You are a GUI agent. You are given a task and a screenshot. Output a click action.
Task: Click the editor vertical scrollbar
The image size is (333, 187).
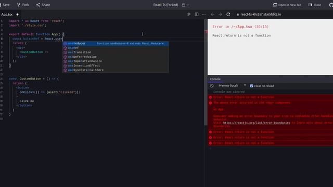(x=206, y=72)
